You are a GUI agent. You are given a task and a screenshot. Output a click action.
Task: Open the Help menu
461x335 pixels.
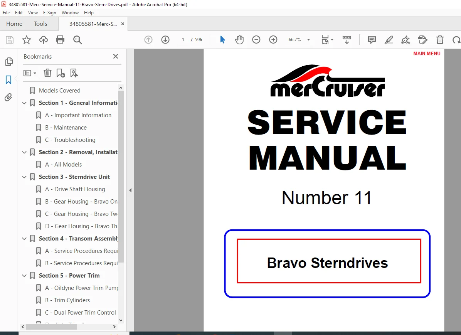[x=89, y=13]
